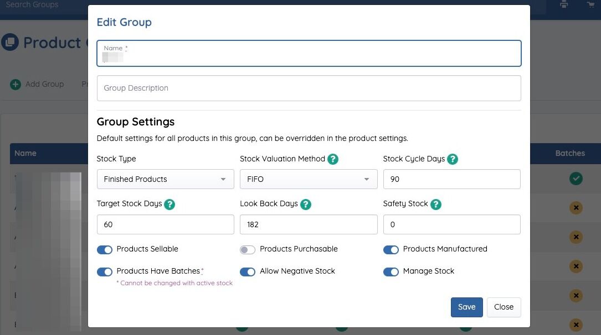Click the green checkmark in Batches column

click(576, 179)
